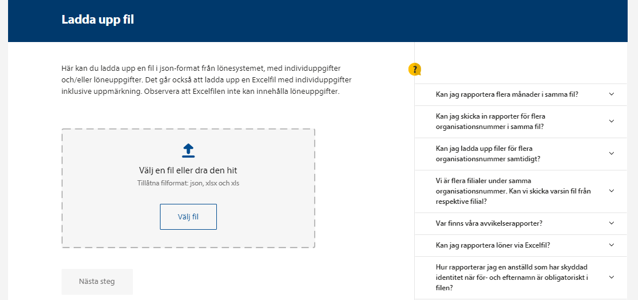Expand 'Kan jag ladda upp filer för flera organisationsnummer samtidigt?'

point(488,154)
